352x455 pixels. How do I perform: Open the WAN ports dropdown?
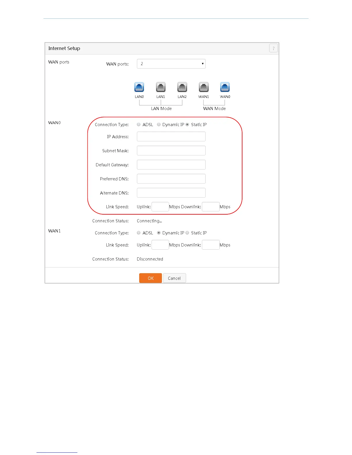(x=171, y=64)
